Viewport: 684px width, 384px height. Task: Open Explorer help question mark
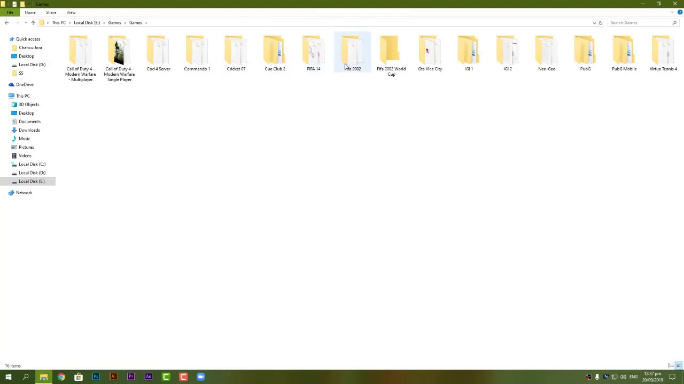pos(680,12)
